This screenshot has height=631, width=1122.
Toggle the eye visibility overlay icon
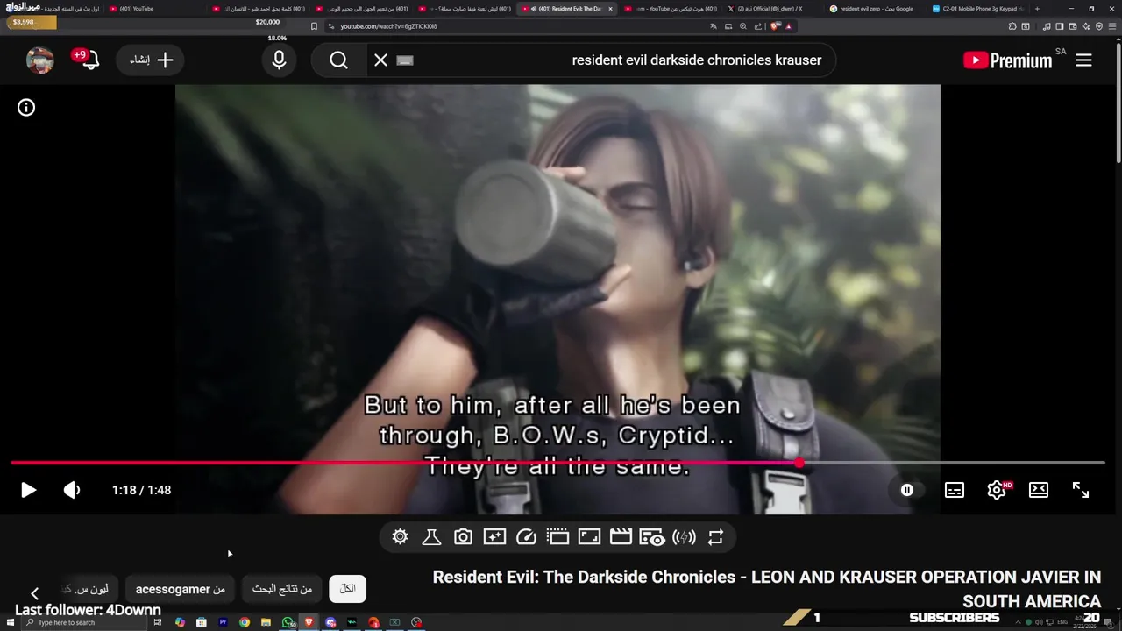click(x=652, y=537)
